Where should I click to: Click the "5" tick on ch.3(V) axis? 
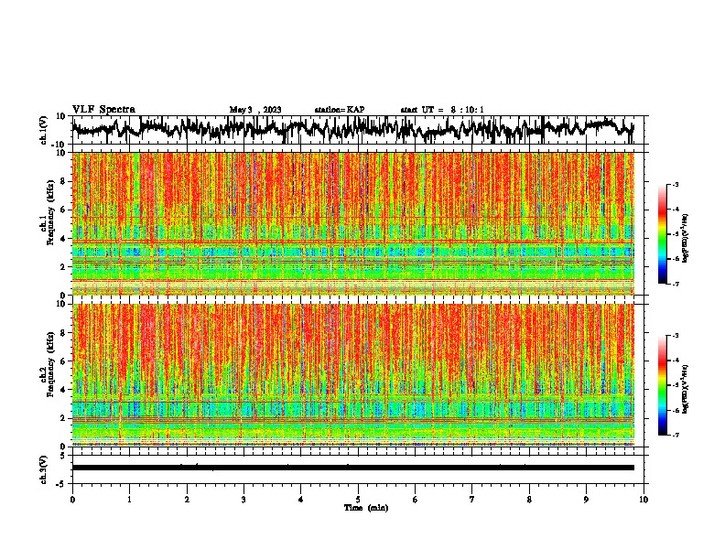63,456
